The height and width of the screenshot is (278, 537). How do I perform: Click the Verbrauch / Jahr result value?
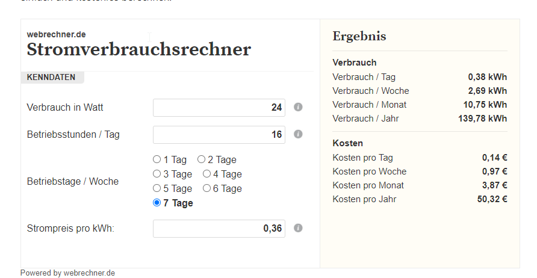click(483, 119)
